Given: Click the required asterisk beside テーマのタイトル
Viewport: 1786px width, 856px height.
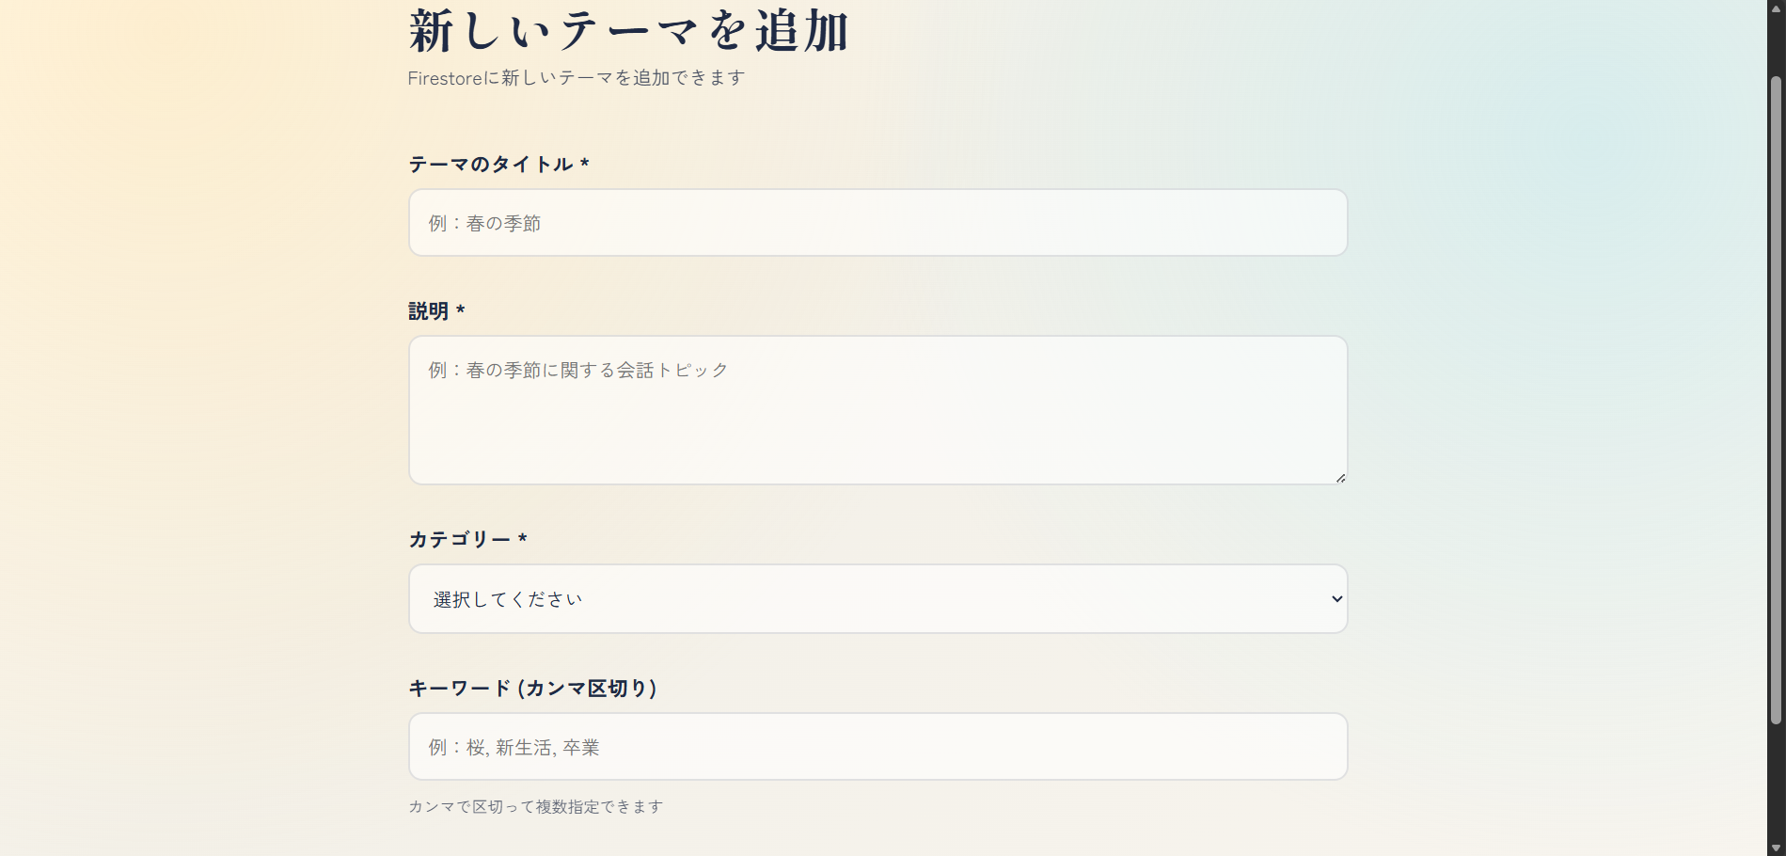Looking at the screenshot, I should [585, 165].
